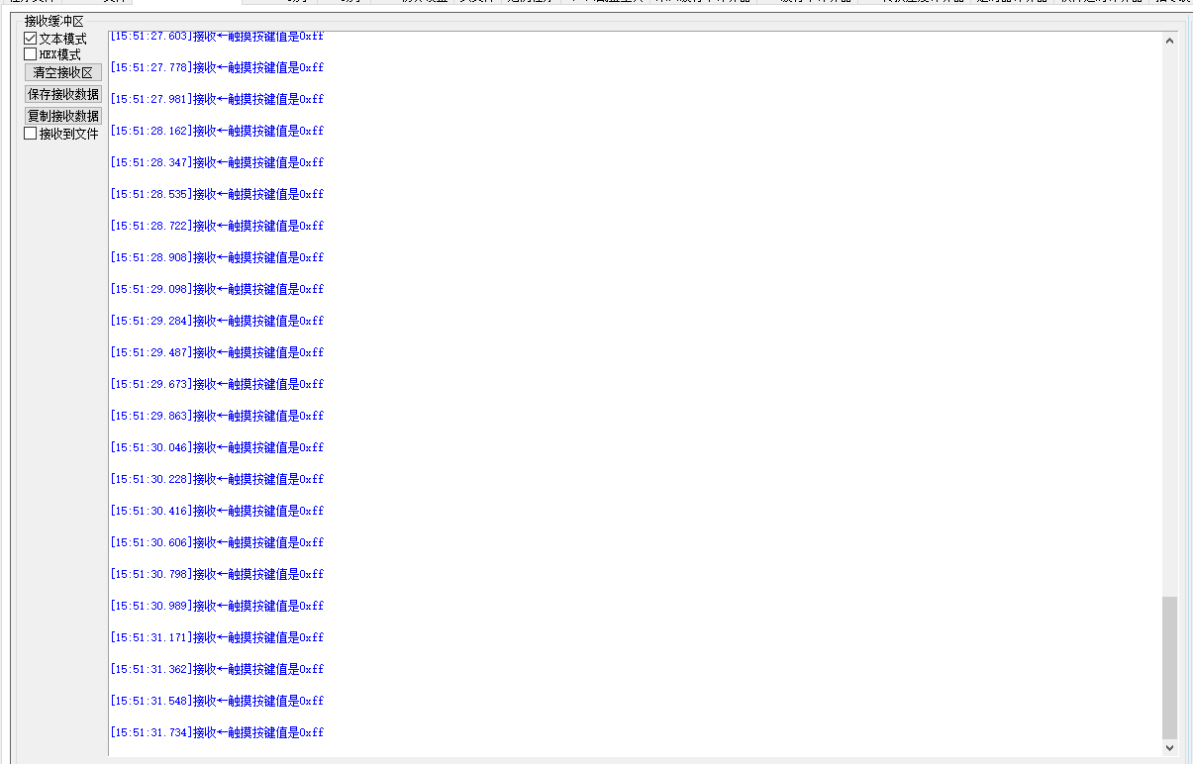
Task: Click the 清空接收区 button
Action: [x=63, y=72]
